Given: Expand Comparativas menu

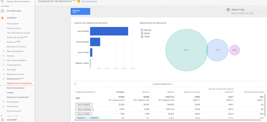Looking at the screenshot, I should click(13, 106).
